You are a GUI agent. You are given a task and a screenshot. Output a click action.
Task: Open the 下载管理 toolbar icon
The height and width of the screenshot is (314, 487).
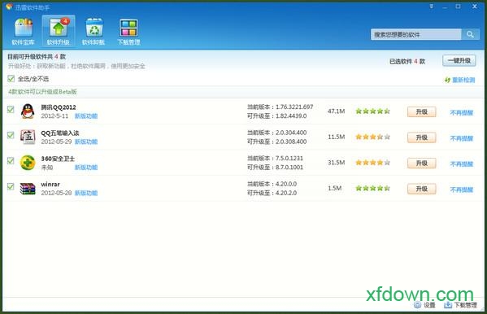[x=128, y=28]
